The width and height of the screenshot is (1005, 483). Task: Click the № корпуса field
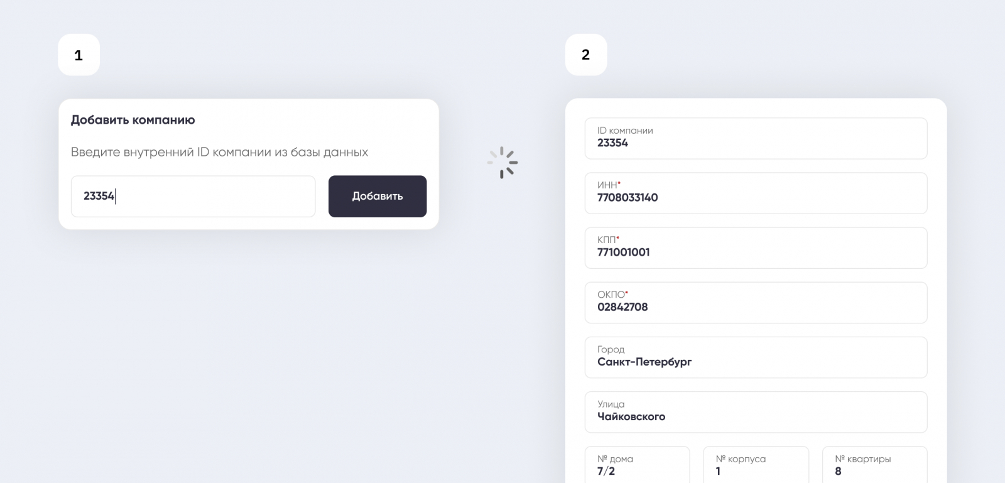[x=756, y=465]
